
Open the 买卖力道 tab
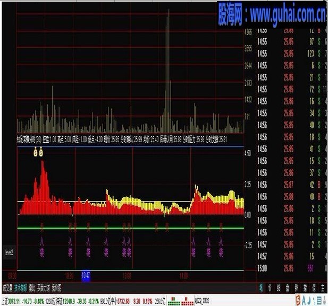tap(44, 288)
